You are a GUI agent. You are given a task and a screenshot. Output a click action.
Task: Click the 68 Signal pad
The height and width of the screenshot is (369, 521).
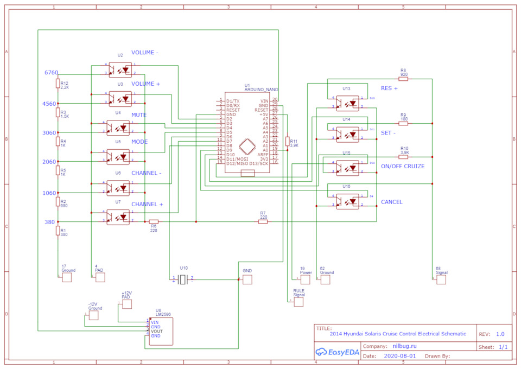pyautogui.click(x=441, y=279)
